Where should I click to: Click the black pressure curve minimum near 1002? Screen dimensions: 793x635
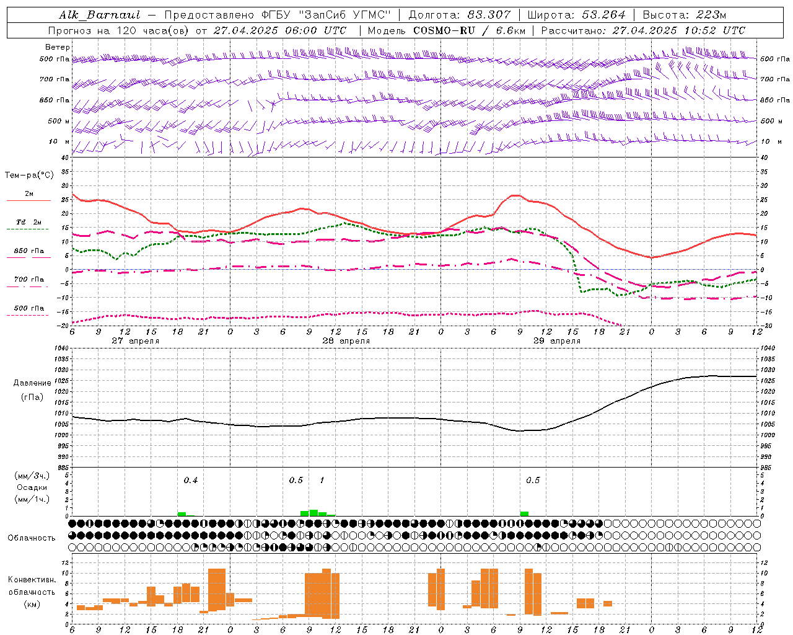520,431
